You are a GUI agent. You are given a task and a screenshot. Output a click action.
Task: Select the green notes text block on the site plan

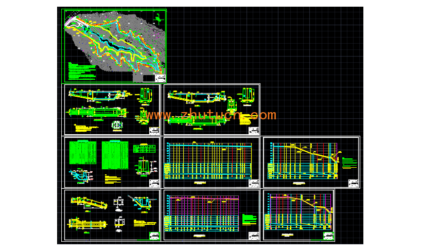(81, 71)
